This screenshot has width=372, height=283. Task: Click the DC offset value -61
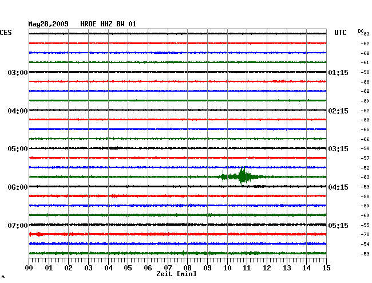[365, 62]
